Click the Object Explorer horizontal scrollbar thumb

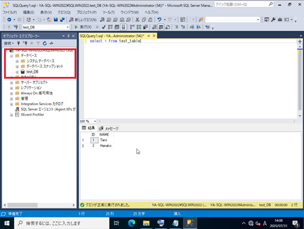23,205
